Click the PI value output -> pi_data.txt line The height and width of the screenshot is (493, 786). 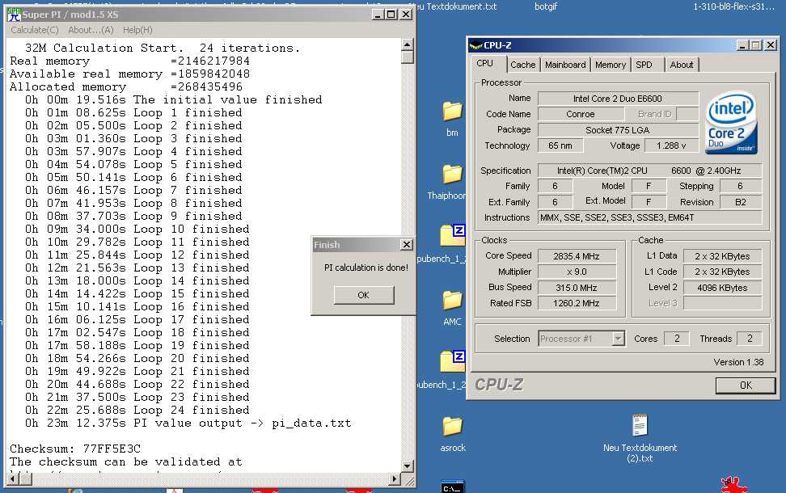coord(188,423)
